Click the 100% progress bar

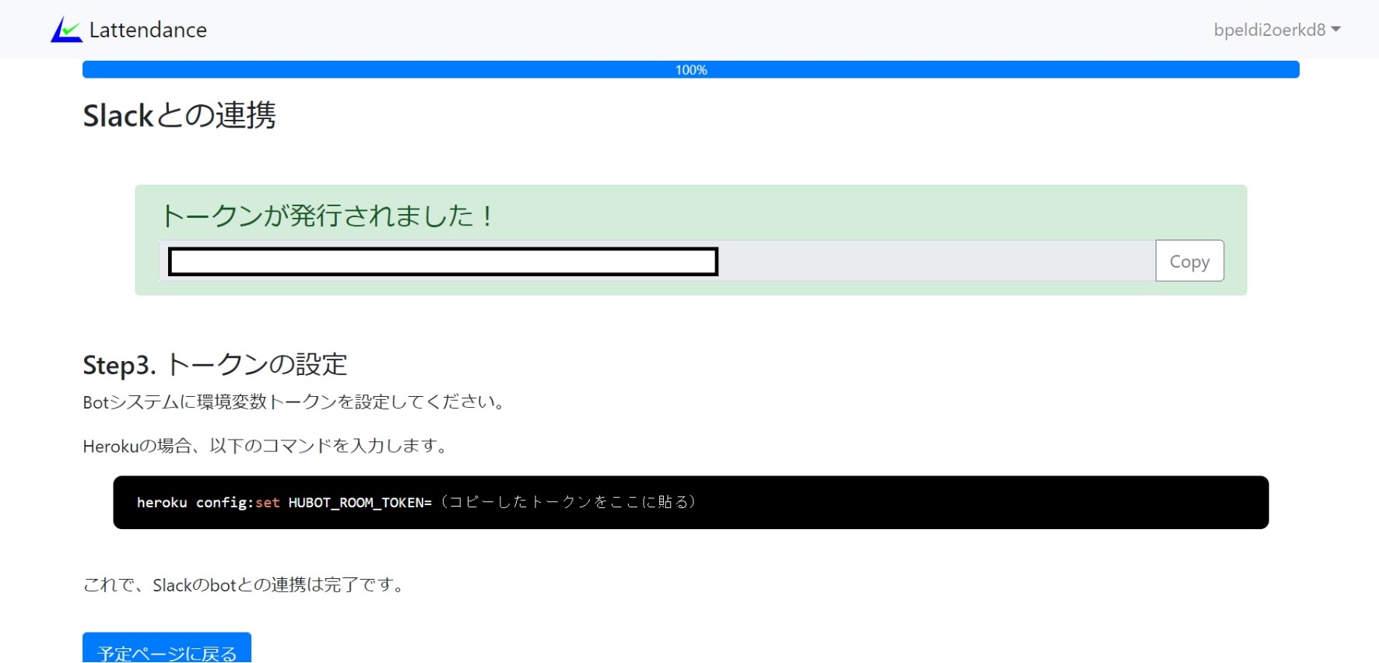coord(691,70)
